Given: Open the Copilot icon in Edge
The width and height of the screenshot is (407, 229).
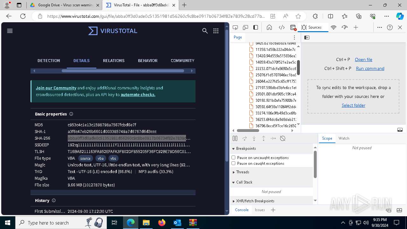Looking at the screenshot, I should (x=400, y=16).
